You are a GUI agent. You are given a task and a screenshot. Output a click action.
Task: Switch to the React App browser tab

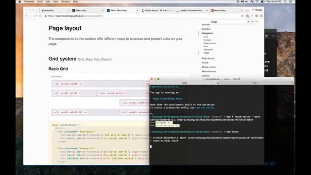(88, 10)
